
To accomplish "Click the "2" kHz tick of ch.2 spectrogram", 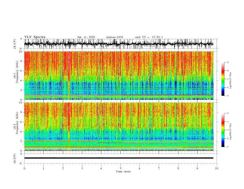I will pos(22,141).
